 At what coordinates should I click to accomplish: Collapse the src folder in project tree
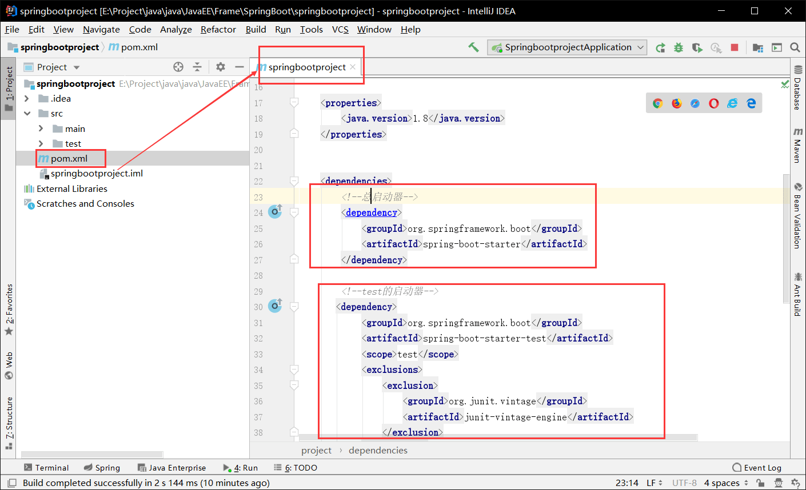27,114
